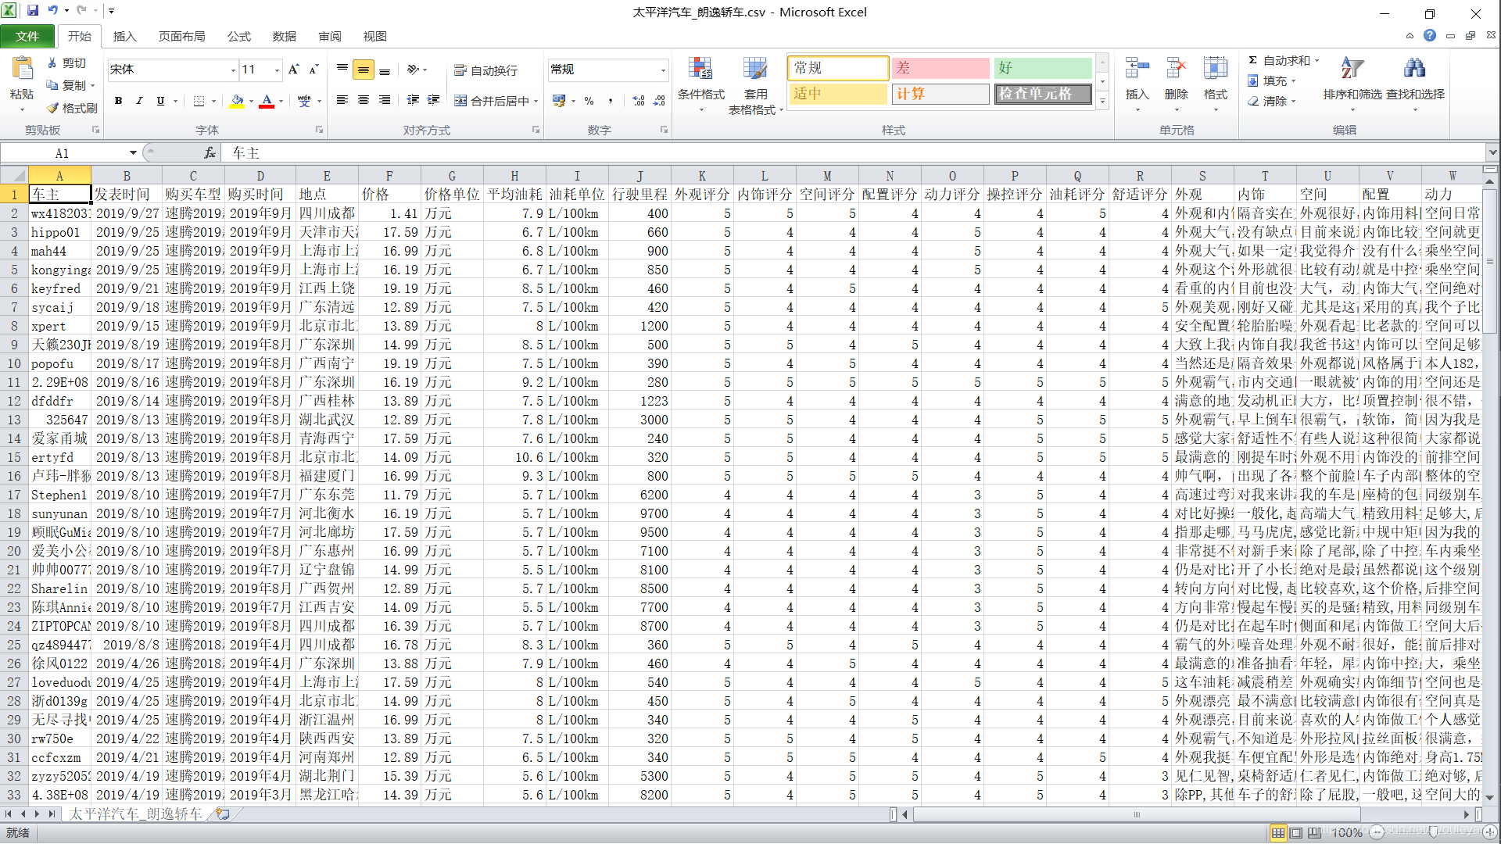Viewport: 1501px width, 844px height.
Task: Decrease font size with shrink font icon
Action: 313,70
